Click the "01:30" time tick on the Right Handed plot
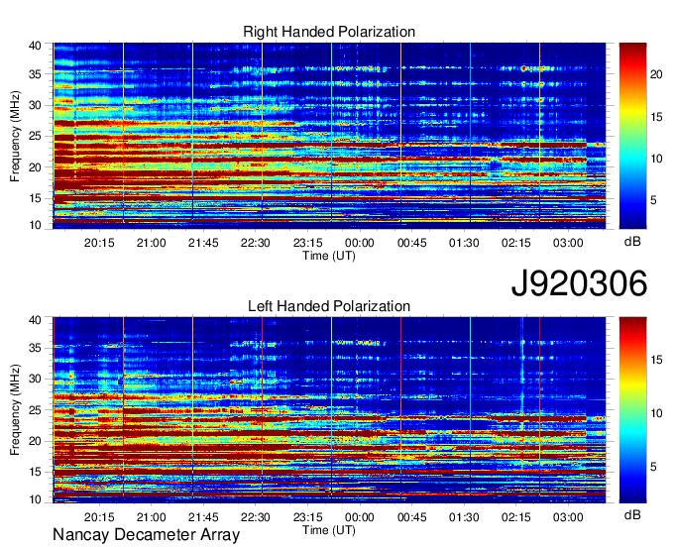The width and height of the screenshot is (674, 547). click(464, 243)
